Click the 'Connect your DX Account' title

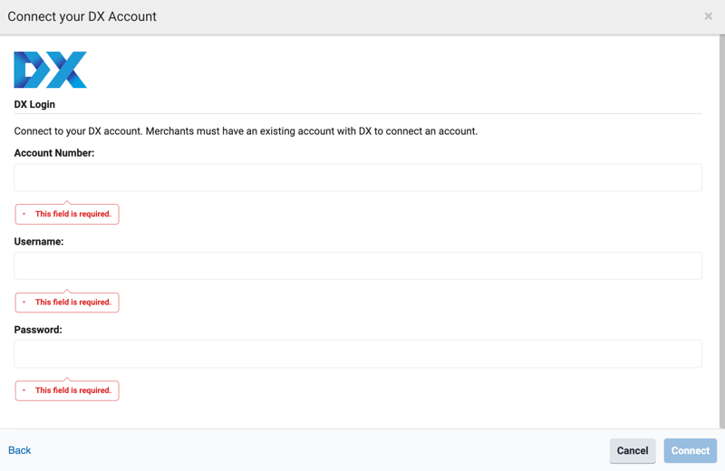click(x=82, y=16)
